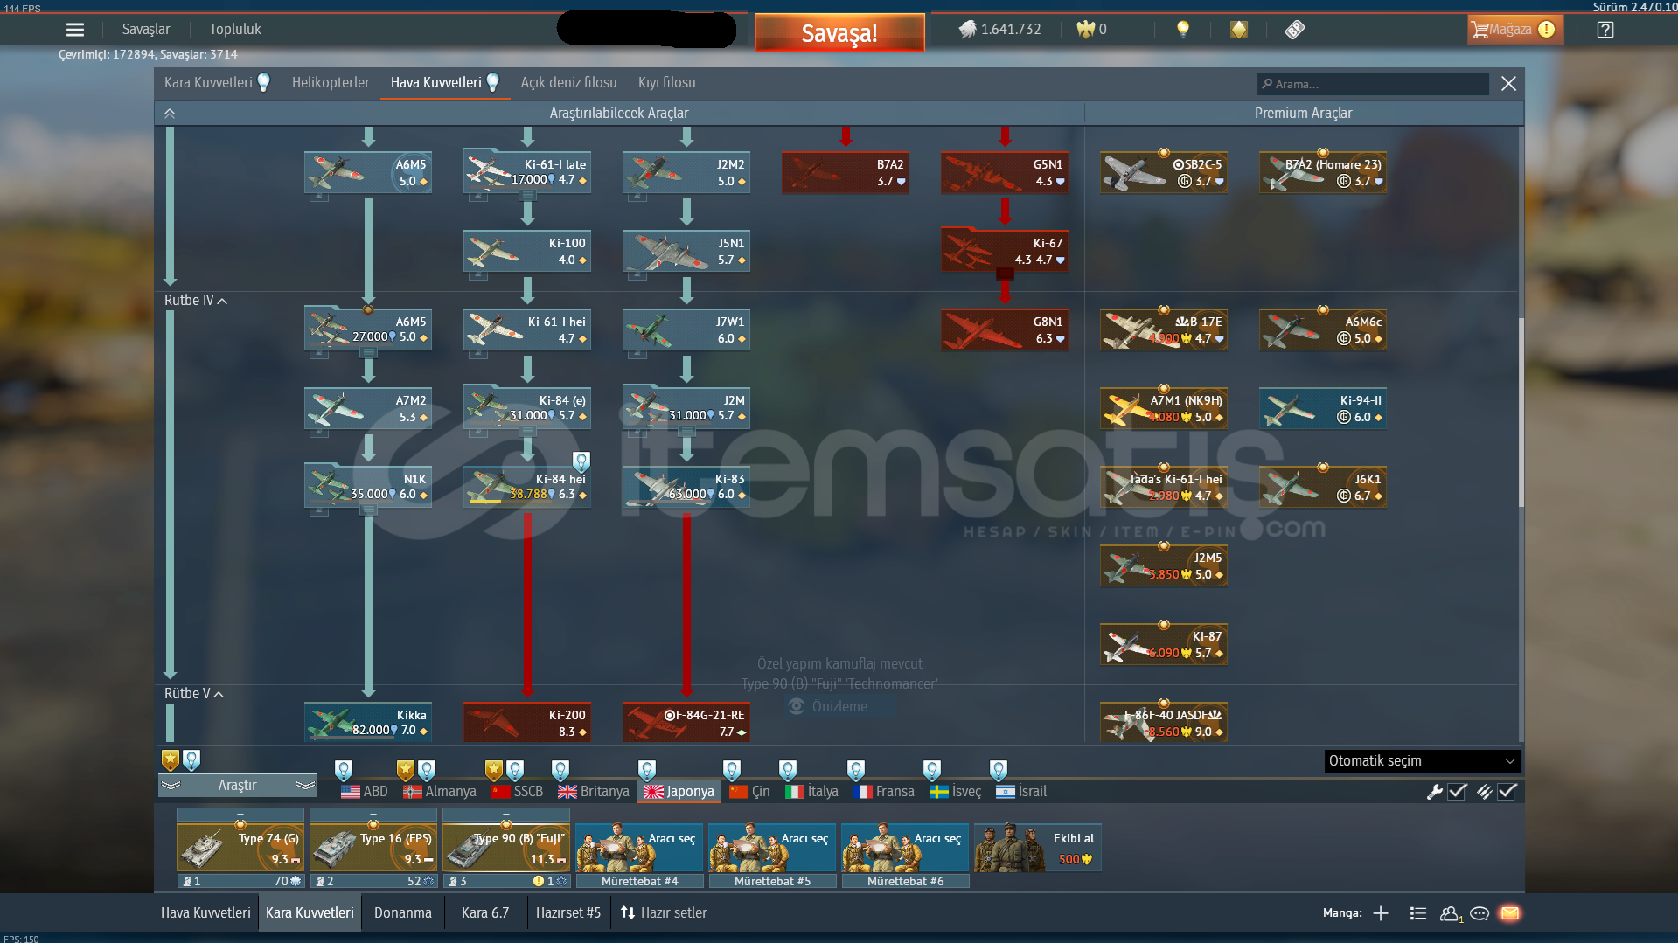Select the Britanya nation tab
This screenshot has height=943, width=1678.
click(594, 792)
